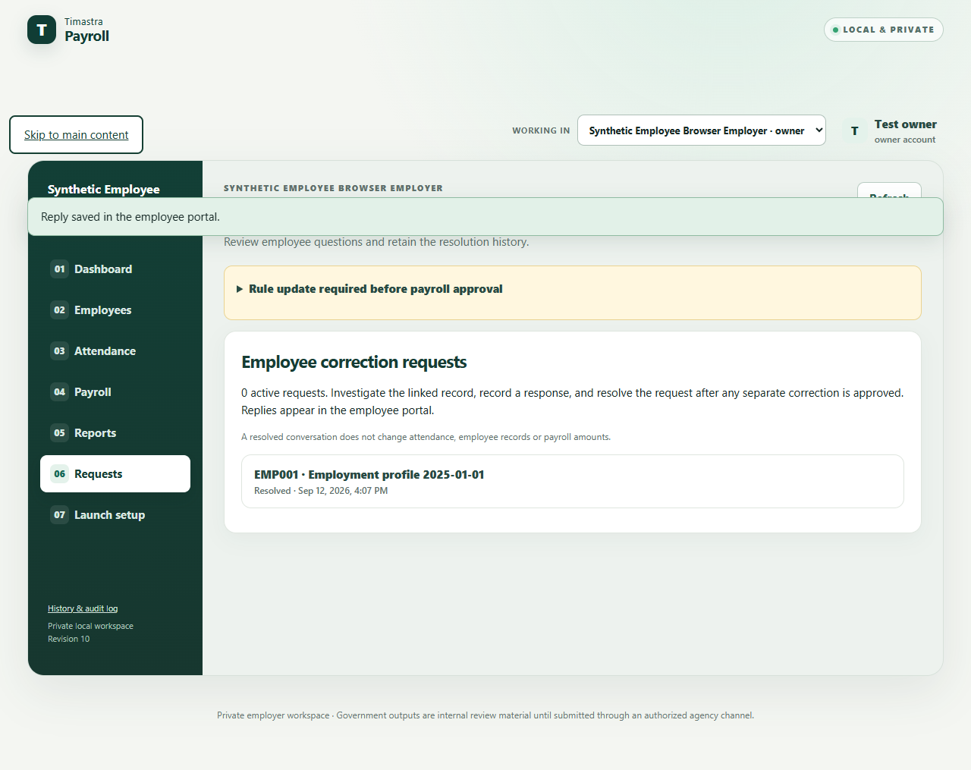
Task: Open the Launch setup page
Action: pos(115,515)
